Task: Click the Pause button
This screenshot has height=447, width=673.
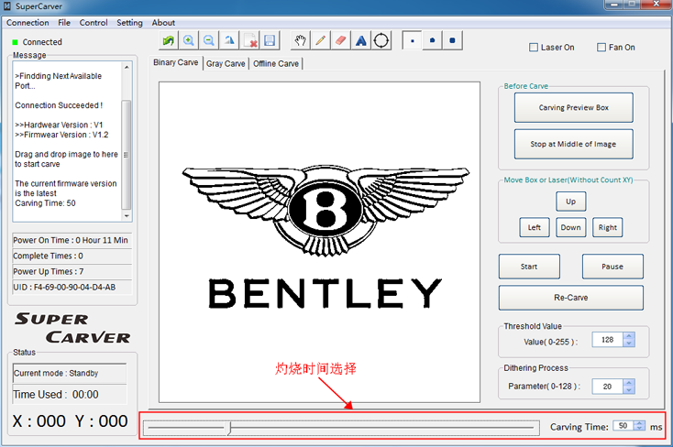Action: pyautogui.click(x=612, y=267)
